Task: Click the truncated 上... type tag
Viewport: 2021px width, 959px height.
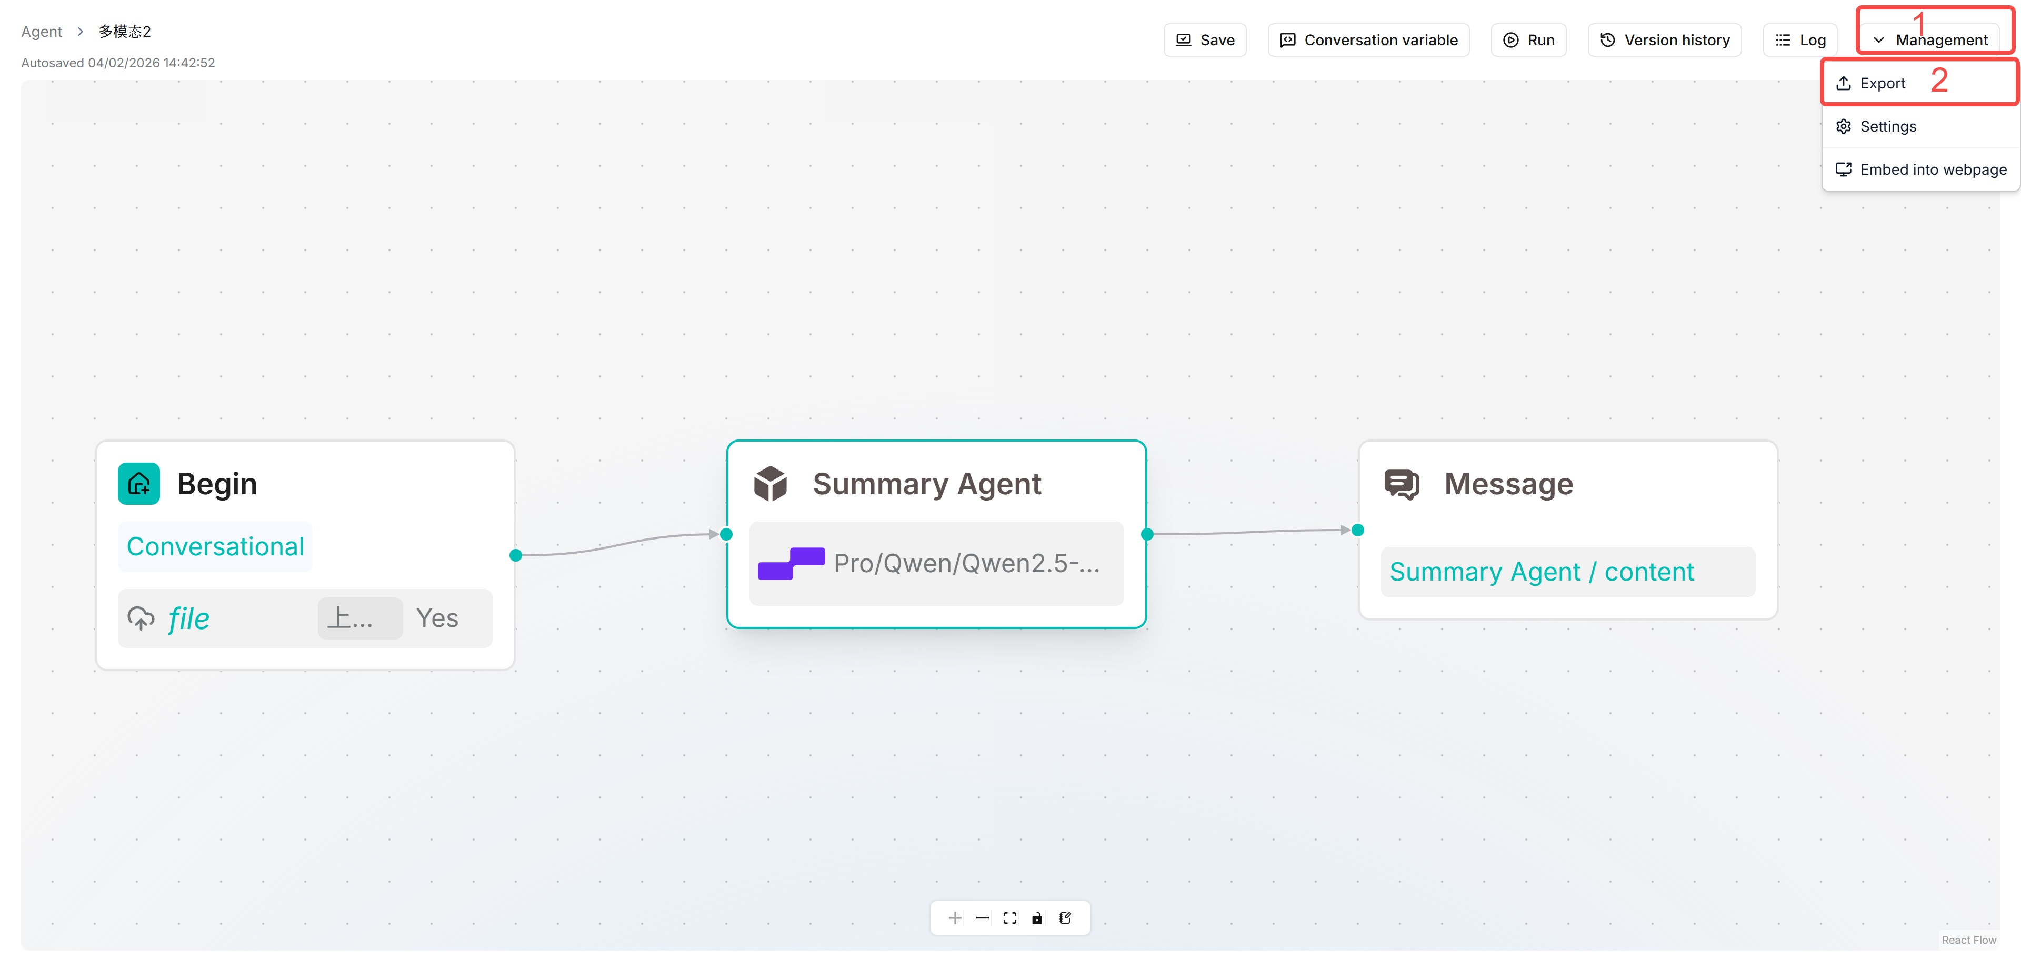Action: (360, 618)
